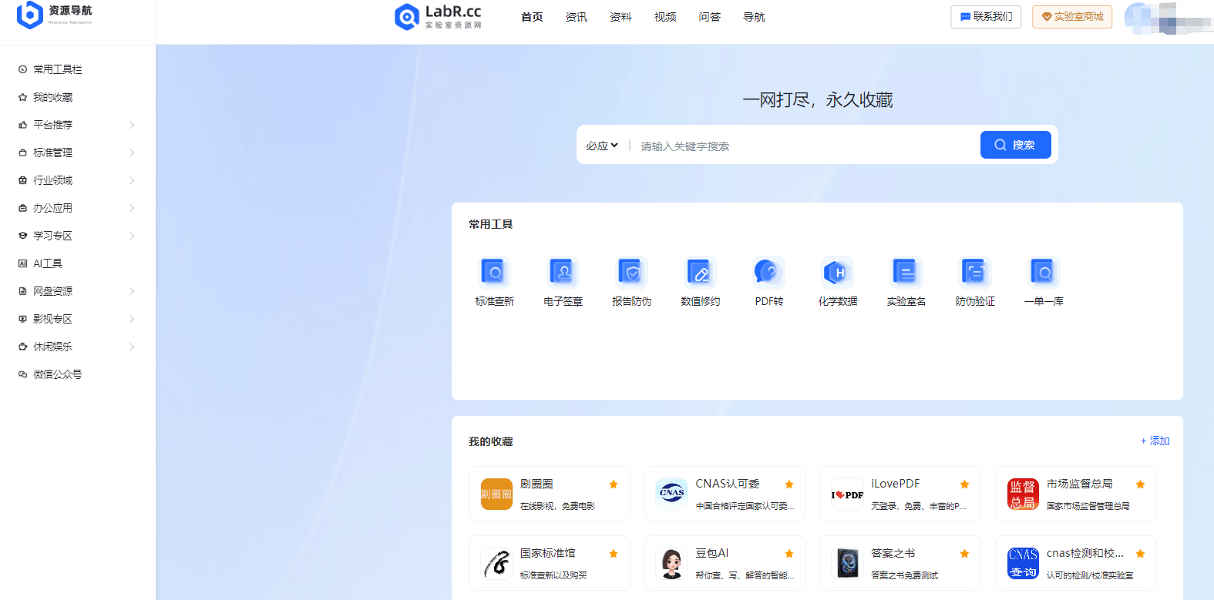Open the 标准查新 tool icon
Image resolution: width=1214 pixels, height=600 pixels.
[494, 273]
